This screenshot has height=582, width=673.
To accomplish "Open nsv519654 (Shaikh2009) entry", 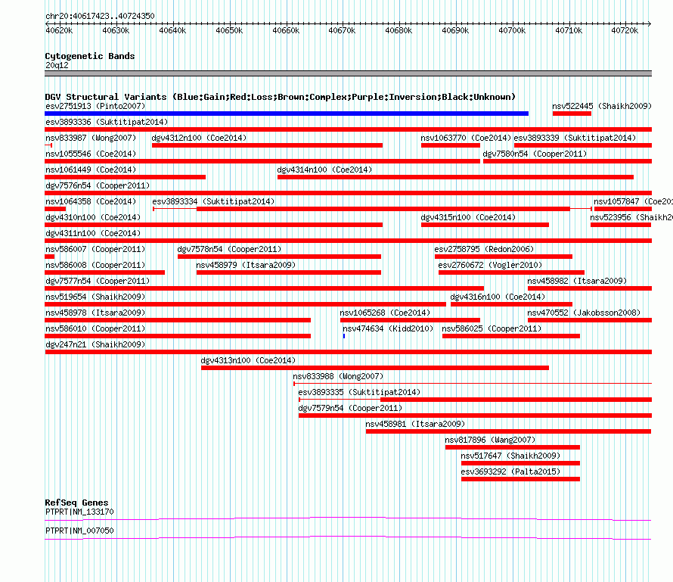I will pos(95,297).
